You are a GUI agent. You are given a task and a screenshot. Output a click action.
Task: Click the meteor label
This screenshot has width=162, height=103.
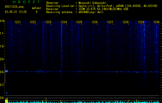(x=37, y=8)
